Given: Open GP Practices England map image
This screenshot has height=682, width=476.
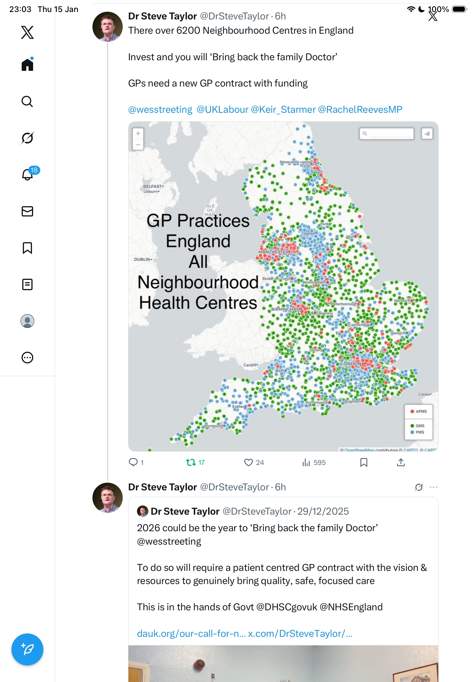Looking at the screenshot, I should (x=283, y=286).
